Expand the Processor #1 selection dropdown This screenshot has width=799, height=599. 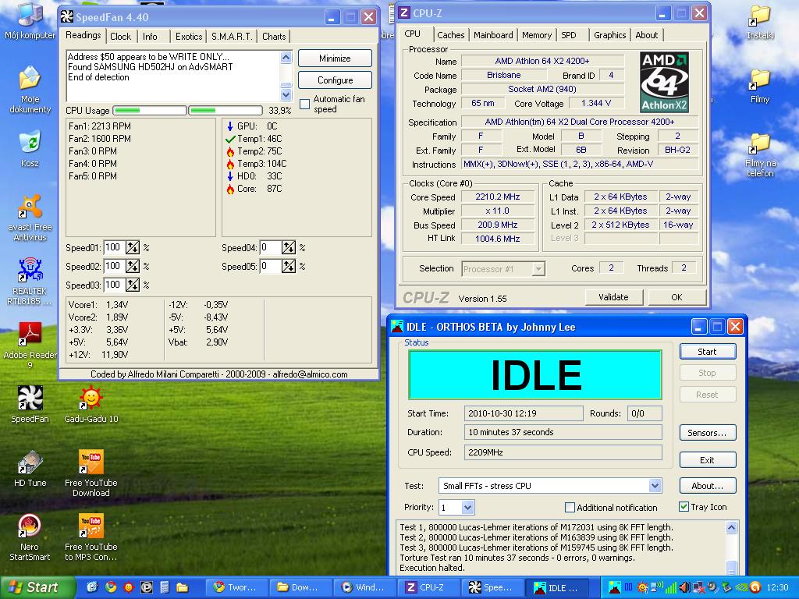point(538,269)
